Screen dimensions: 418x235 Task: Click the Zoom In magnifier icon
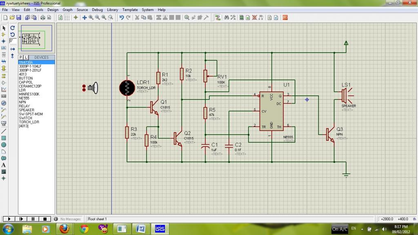[x=91, y=18]
